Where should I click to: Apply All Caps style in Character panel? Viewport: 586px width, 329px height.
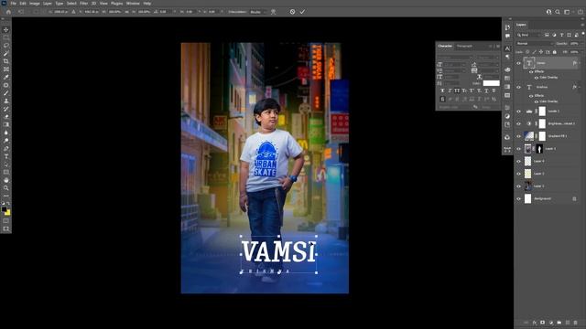coord(457,90)
